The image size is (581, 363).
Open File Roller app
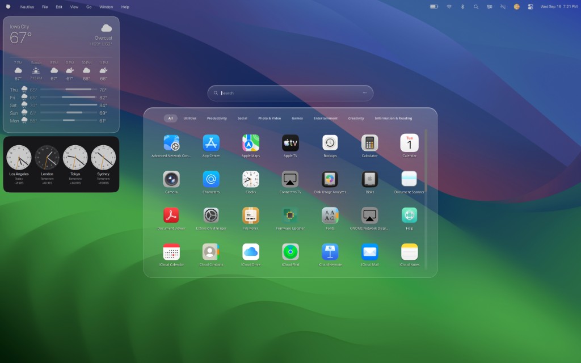click(x=250, y=216)
